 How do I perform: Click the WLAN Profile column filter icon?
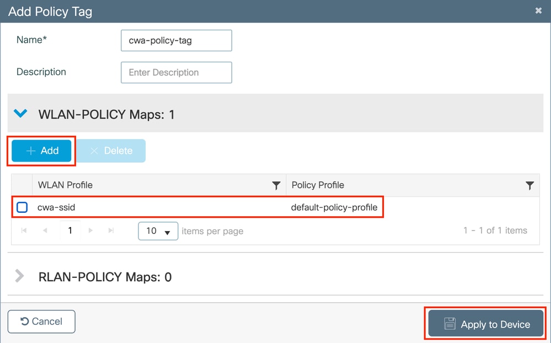pyautogui.click(x=276, y=185)
